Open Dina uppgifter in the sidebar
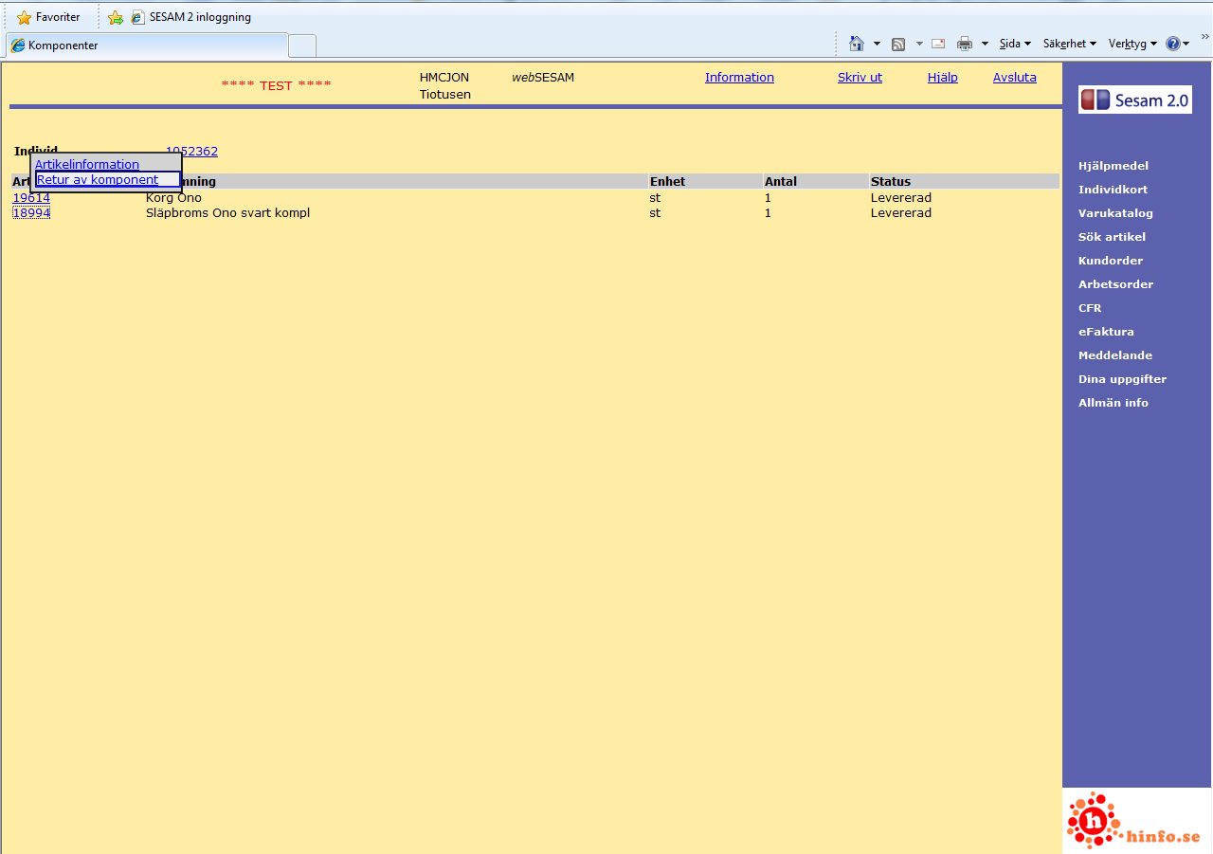 [1123, 379]
